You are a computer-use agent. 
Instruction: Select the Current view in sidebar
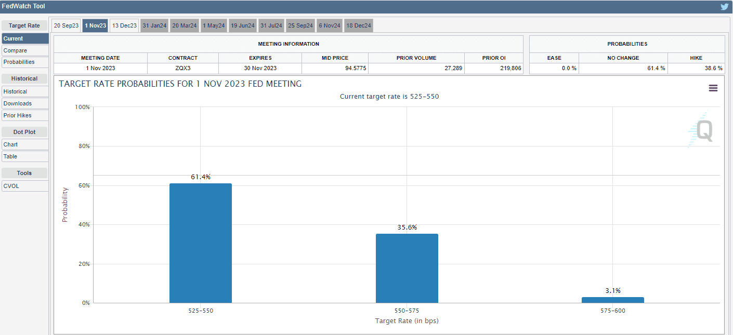click(x=25, y=38)
